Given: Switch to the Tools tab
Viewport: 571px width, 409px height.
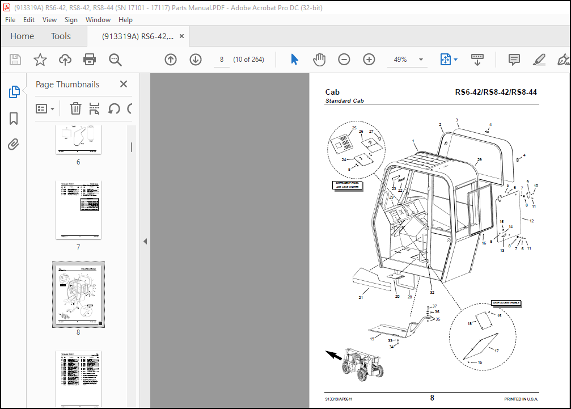Looking at the screenshot, I should 61,36.
